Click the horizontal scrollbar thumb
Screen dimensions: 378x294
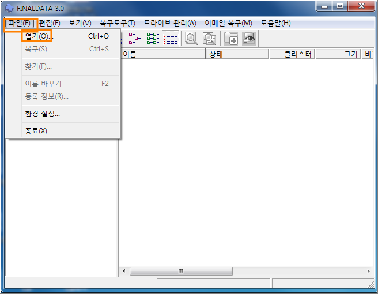(181, 271)
